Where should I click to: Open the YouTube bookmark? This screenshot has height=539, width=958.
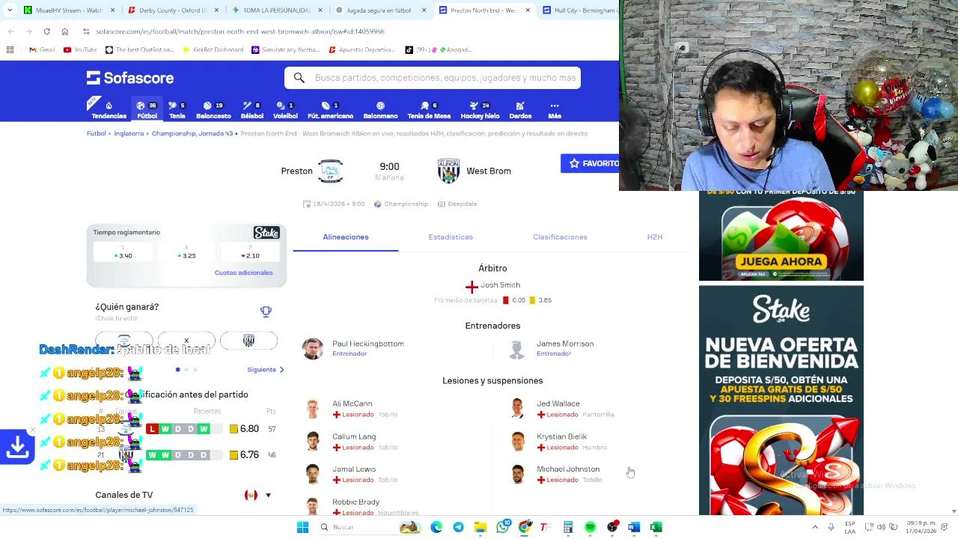point(80,49)
